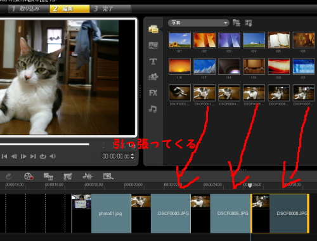The height and width of the screenshot is (241, 317).
Task: Click the cat preview window image
Action: (x=59, y=77)
